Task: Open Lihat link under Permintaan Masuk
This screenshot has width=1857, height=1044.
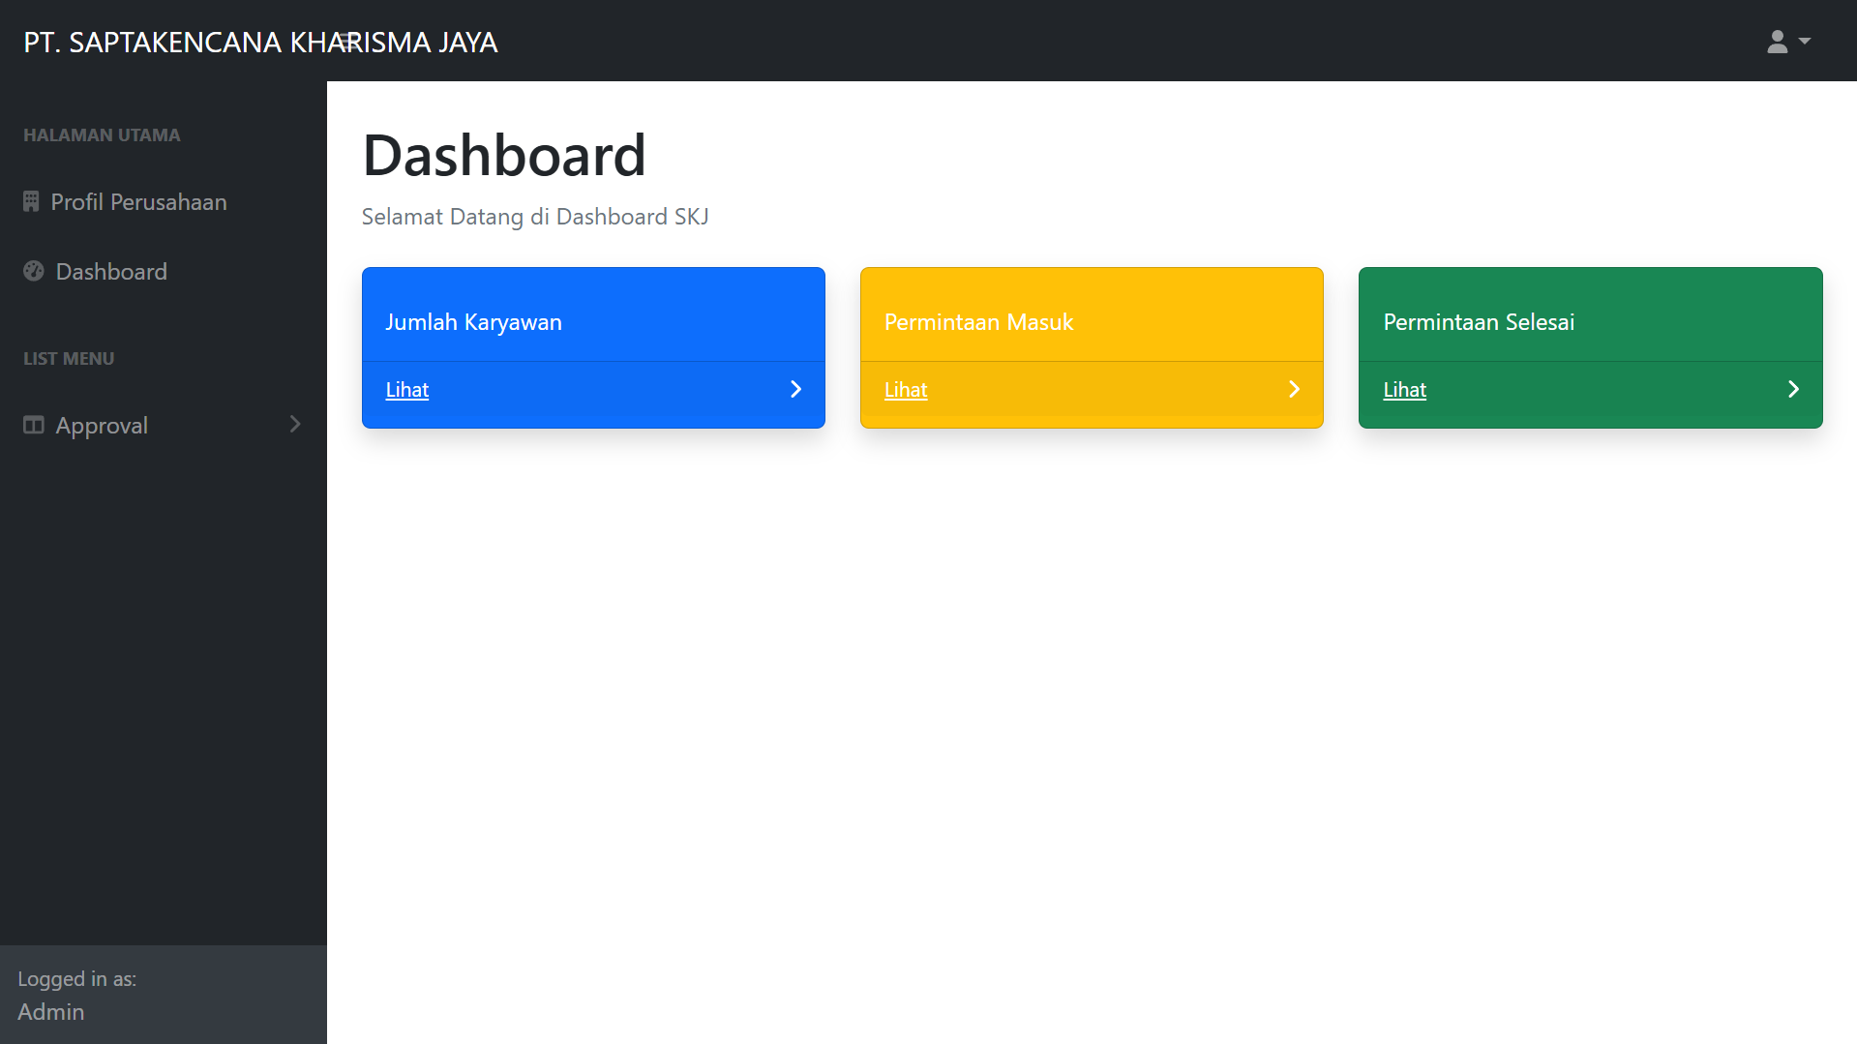Action: click(905, 390)
